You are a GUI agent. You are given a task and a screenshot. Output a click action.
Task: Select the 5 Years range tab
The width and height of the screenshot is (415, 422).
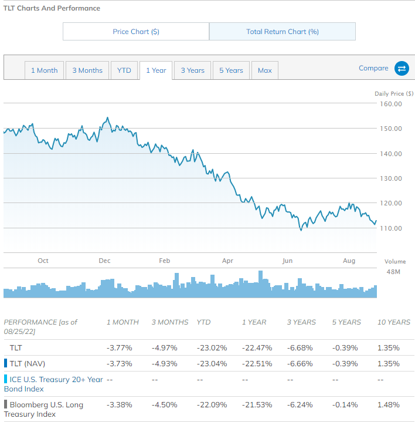231,70
